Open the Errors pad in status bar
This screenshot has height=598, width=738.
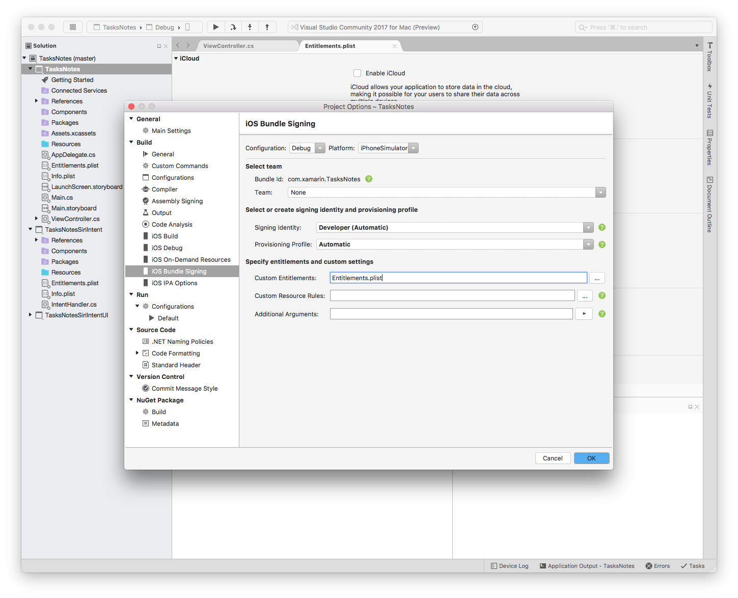point(658,566)
